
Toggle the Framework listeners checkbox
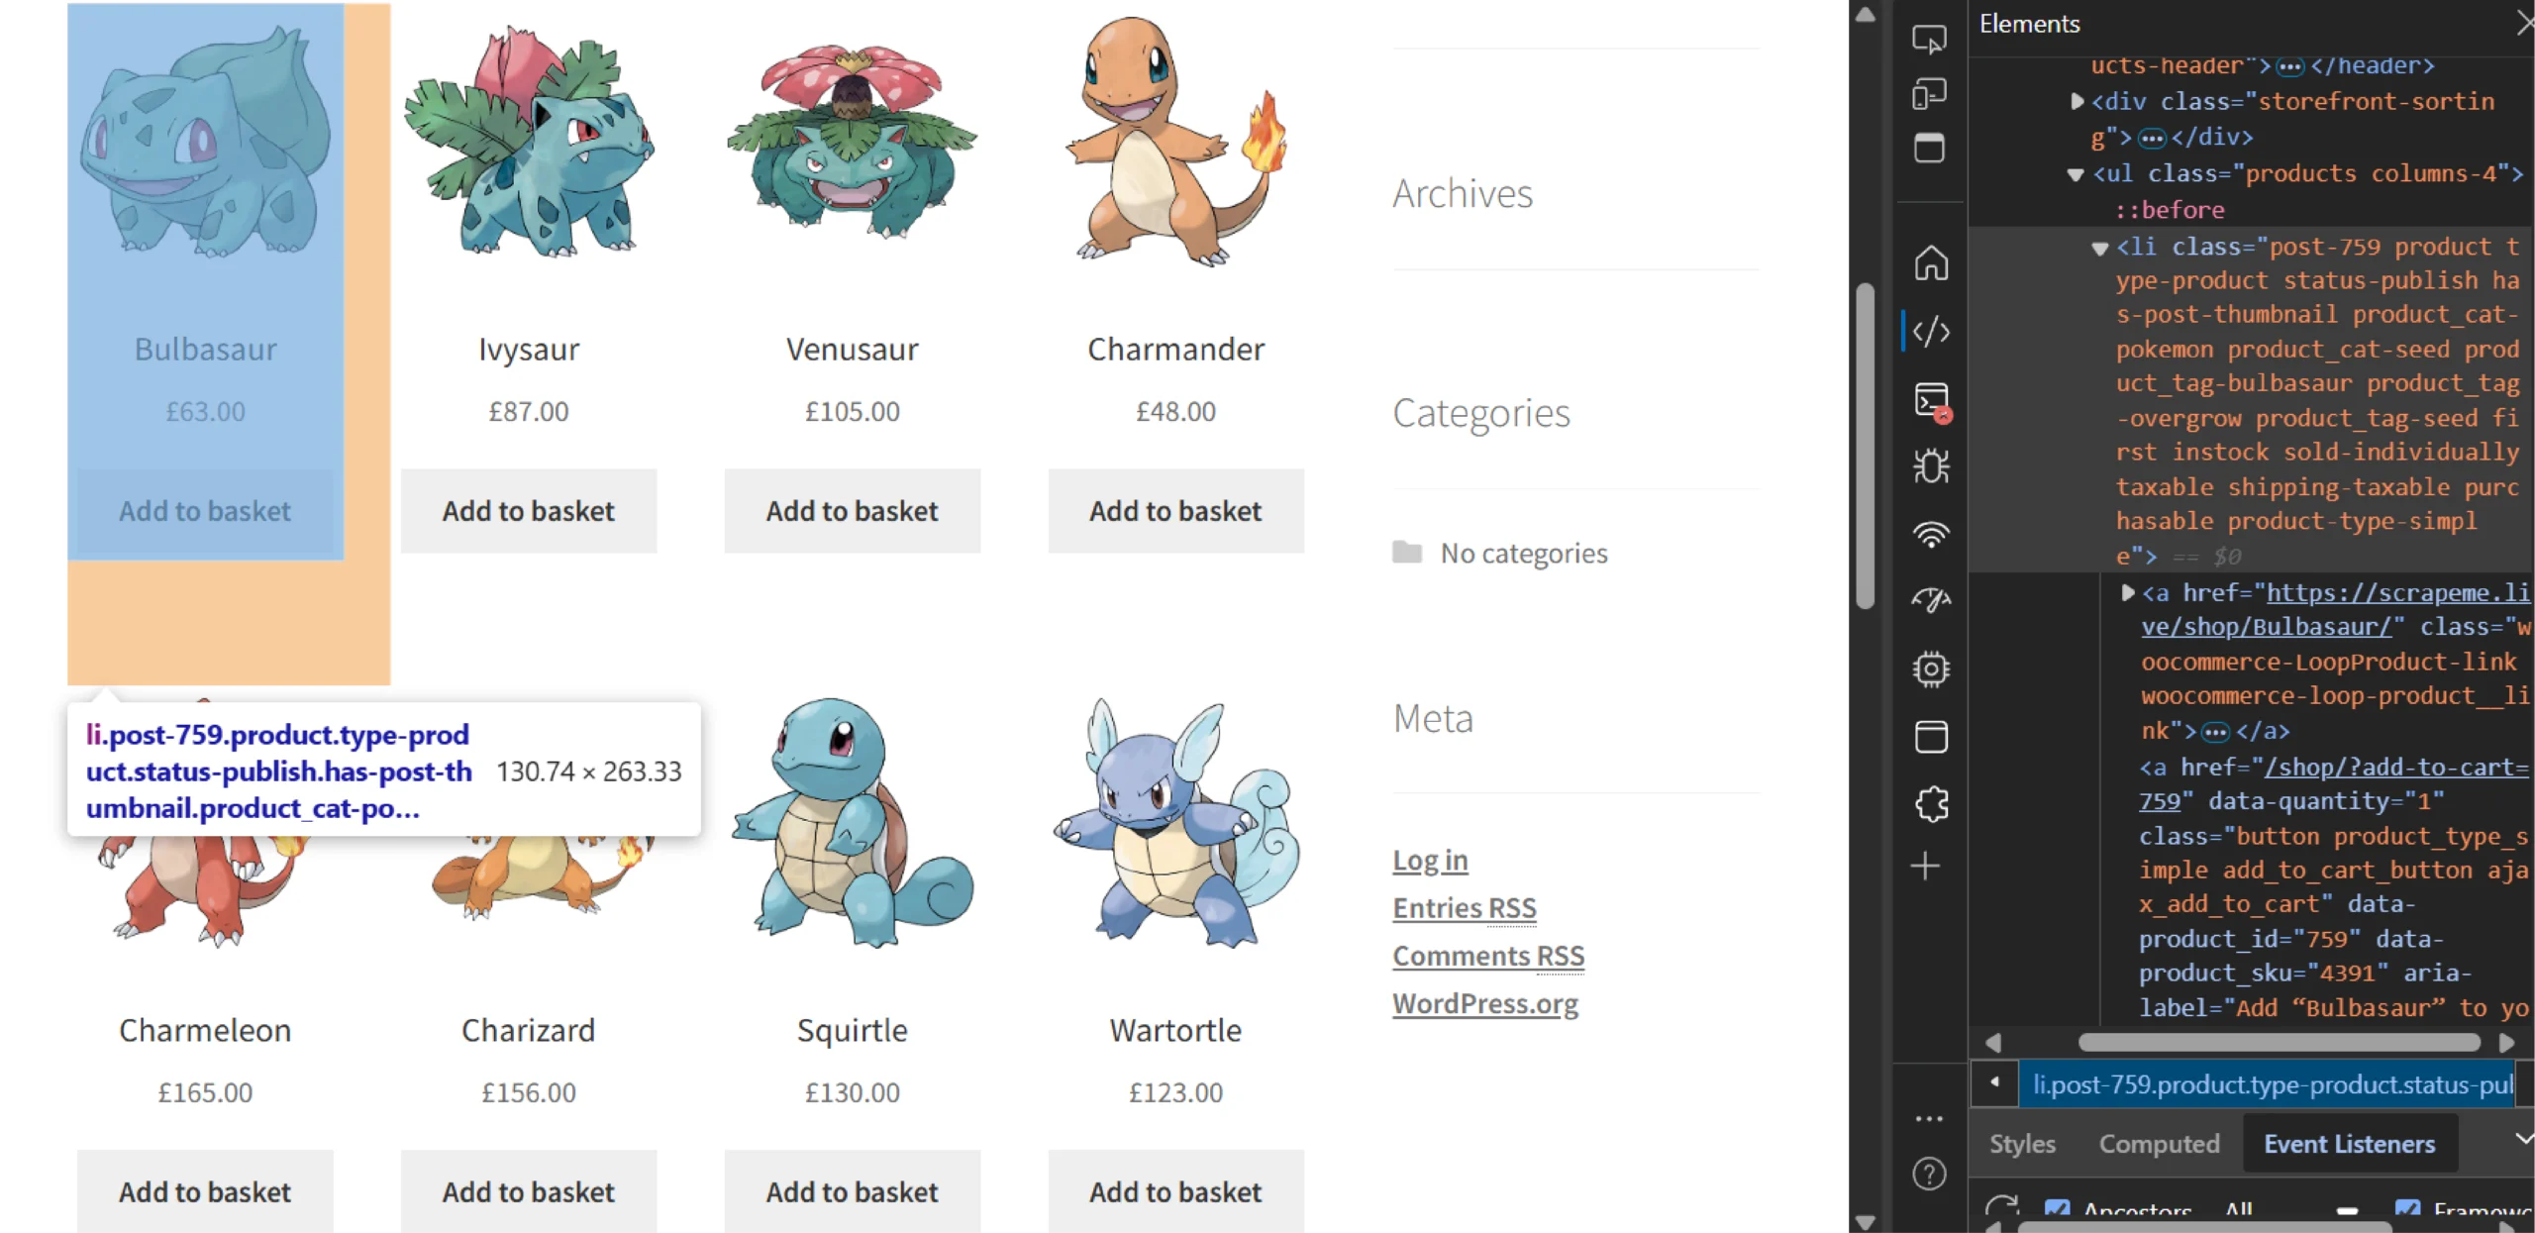(2407, 1209)
